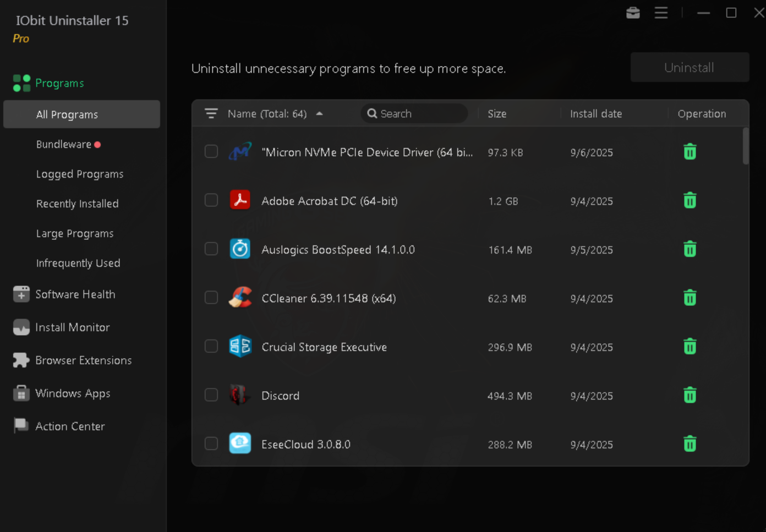Viewport: 766px width, 532px height.
Task: Open the hamburger options menu
Action: pyautogui.click(x=661, y=13)
